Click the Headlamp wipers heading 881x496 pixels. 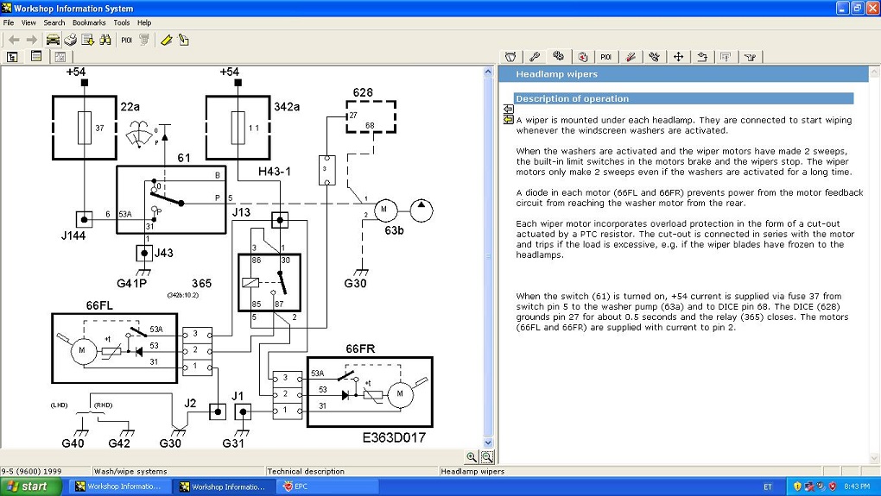pyautogui.click(x=556, y=74)
